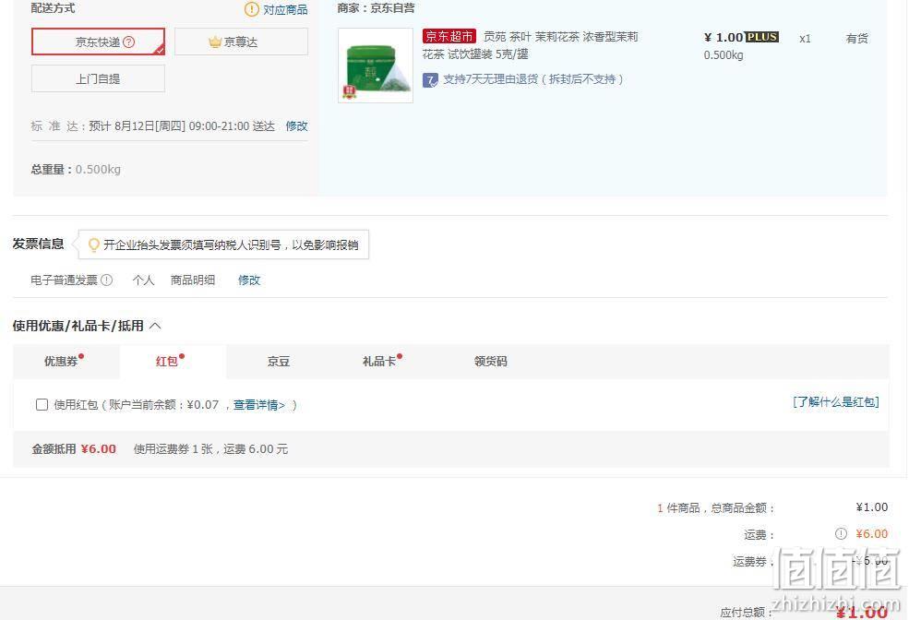
Task: Click the 支持7天无理由退货 text
Action: point(533,79)
